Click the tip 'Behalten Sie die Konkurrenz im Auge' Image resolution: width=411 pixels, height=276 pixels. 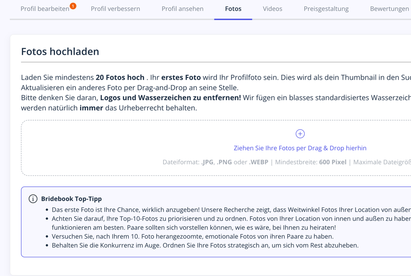point(205,245)
